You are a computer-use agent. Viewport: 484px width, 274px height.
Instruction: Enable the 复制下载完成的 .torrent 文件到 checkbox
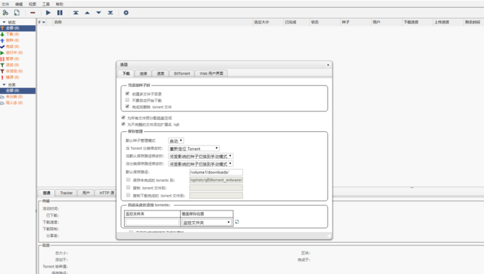[128, 195]
